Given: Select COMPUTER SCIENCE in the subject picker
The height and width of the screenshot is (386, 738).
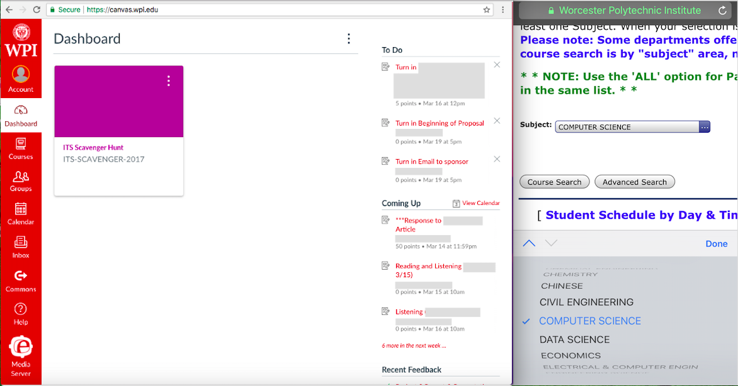Looking at the screenshot, I should coord(590,321).
